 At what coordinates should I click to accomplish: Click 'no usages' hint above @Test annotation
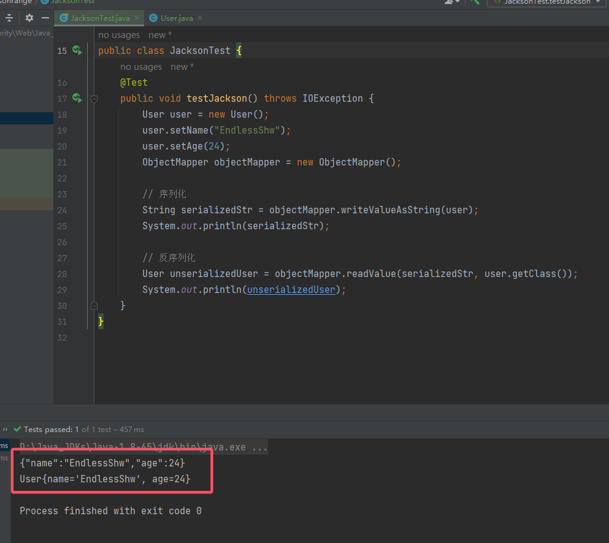click(141, 67)
